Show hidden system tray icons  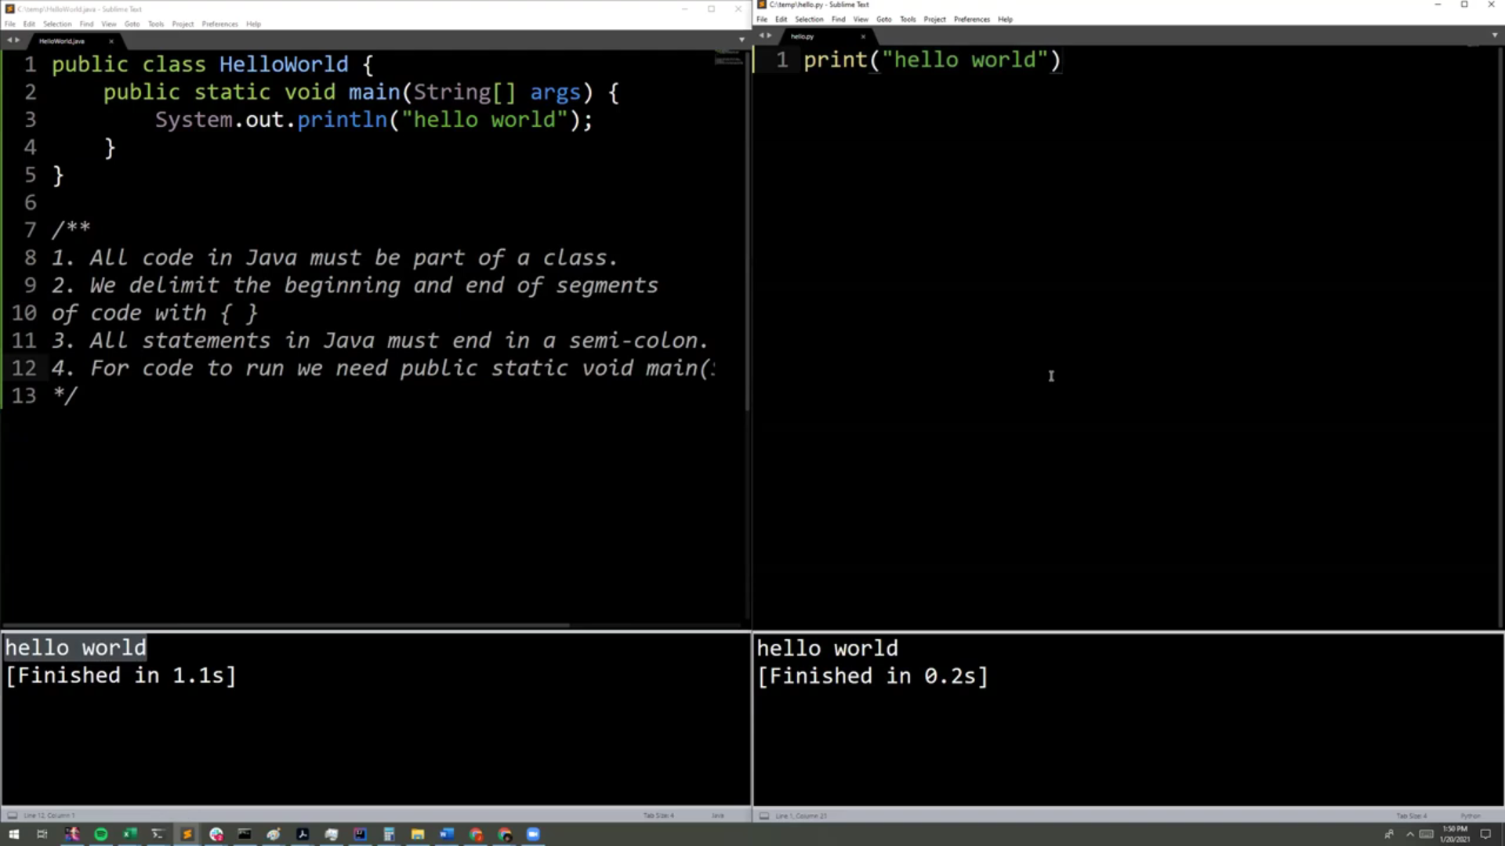coord(1409,834)
